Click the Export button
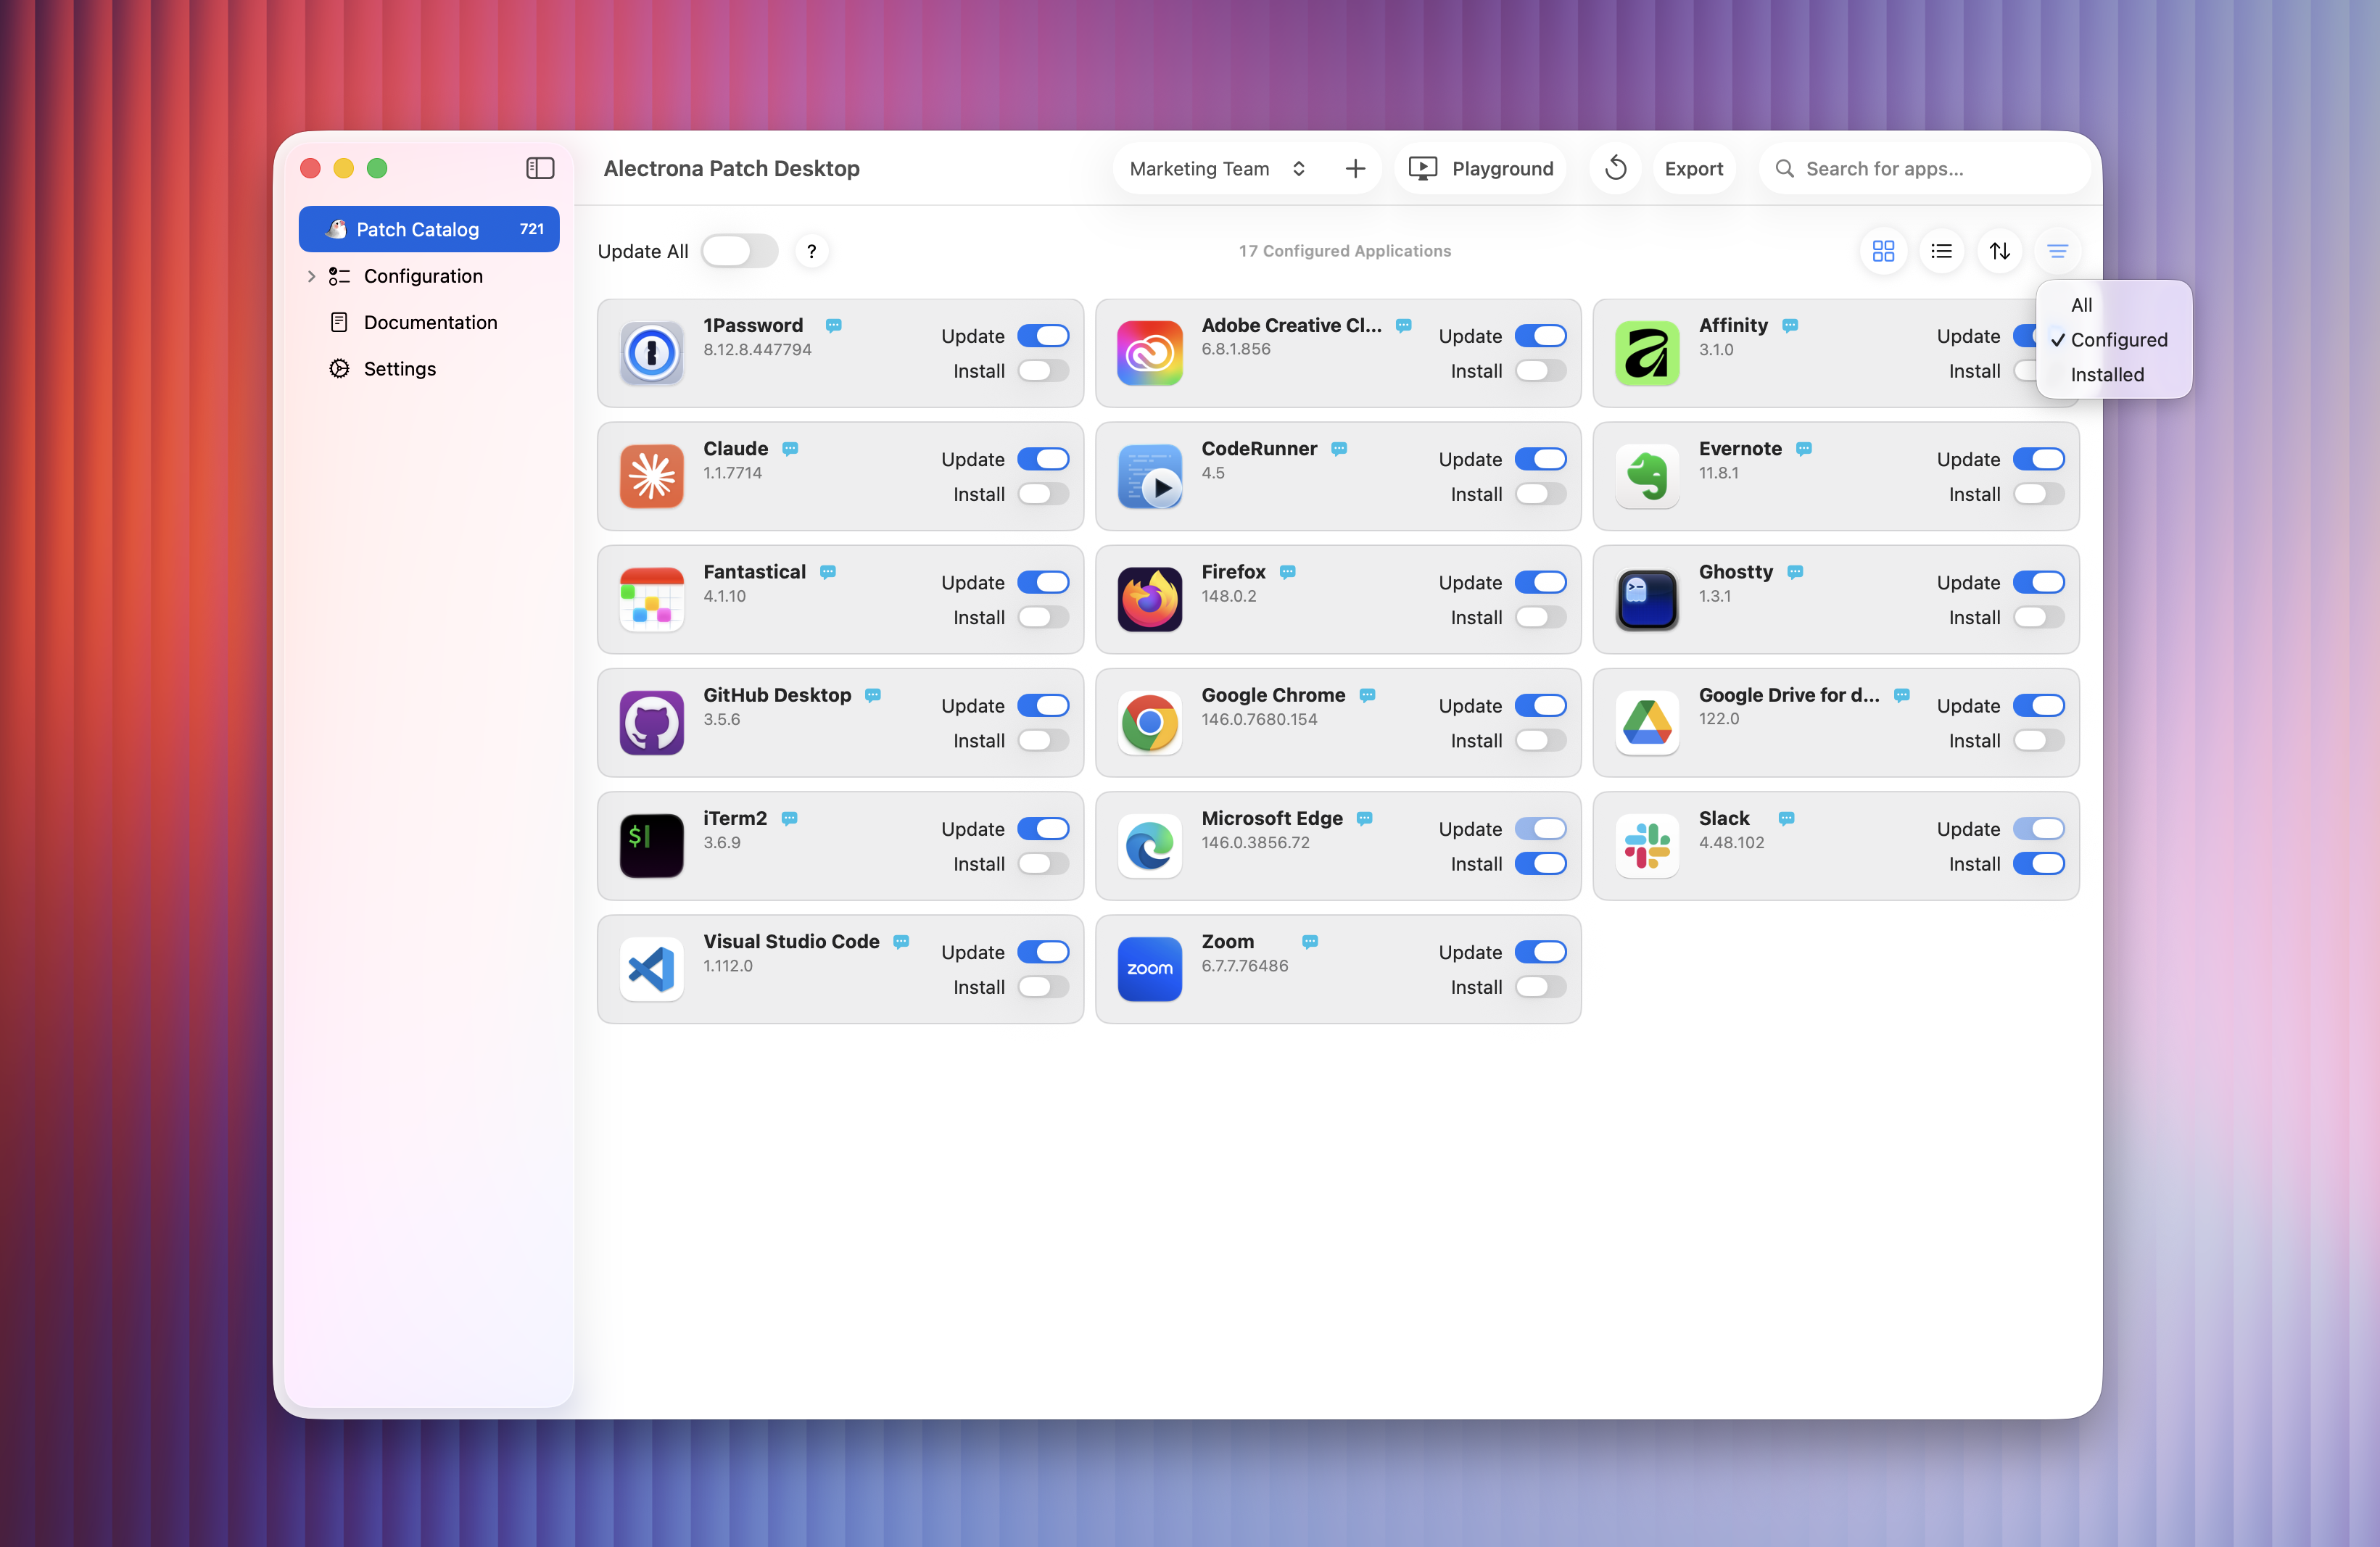This screenshot has height=1547, width=2380. pyautogui.click(x=1693, y=168)
